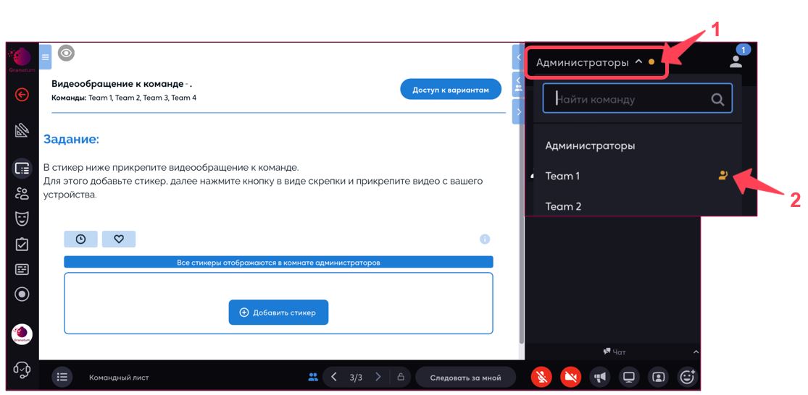This screenshot has height=395, width=808.
Task: Toggle the disabled camera button
Action: click(x=570, y=377)
